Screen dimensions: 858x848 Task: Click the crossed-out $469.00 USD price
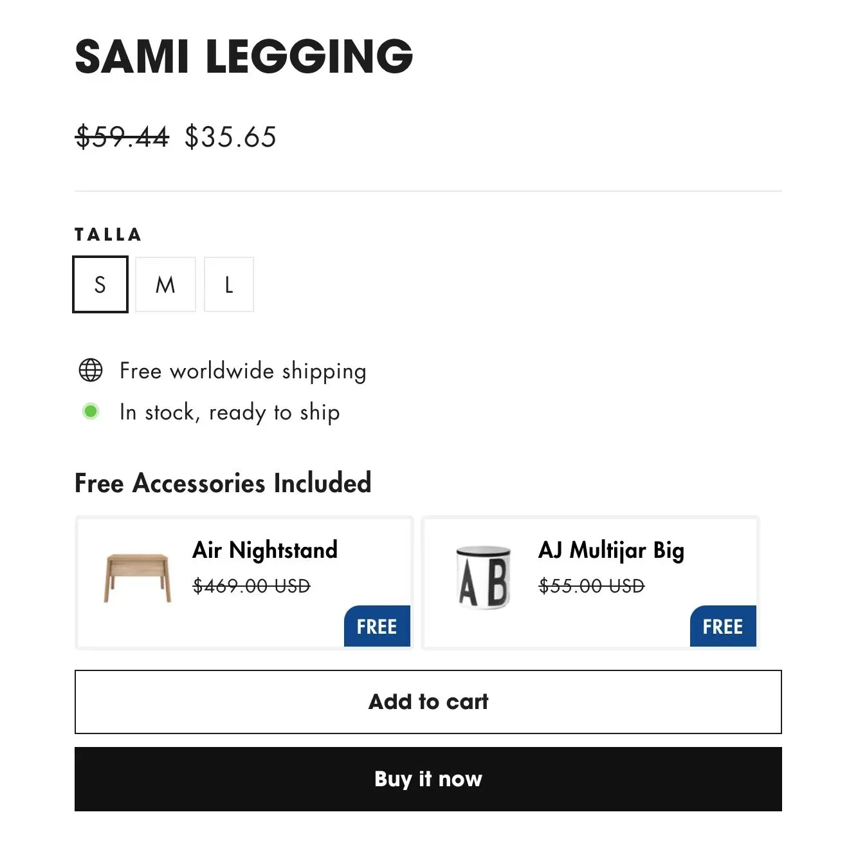(x=251, y=585)
